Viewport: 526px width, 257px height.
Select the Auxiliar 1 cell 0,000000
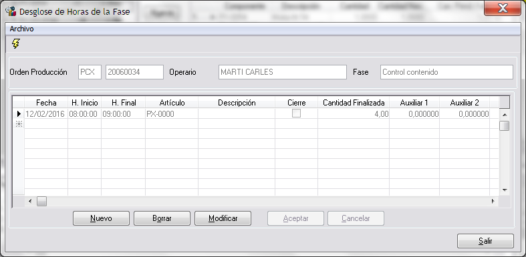414,114
